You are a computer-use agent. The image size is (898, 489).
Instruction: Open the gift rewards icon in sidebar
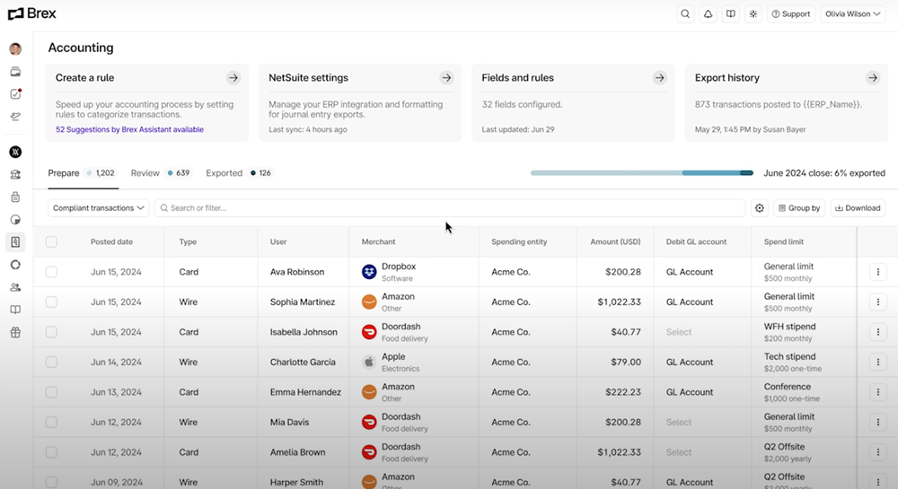pos(15,332)
